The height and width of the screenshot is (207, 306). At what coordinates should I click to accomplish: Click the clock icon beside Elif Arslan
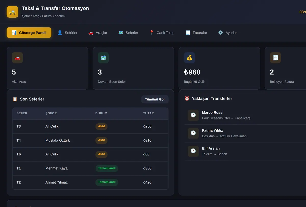[193, 151]
